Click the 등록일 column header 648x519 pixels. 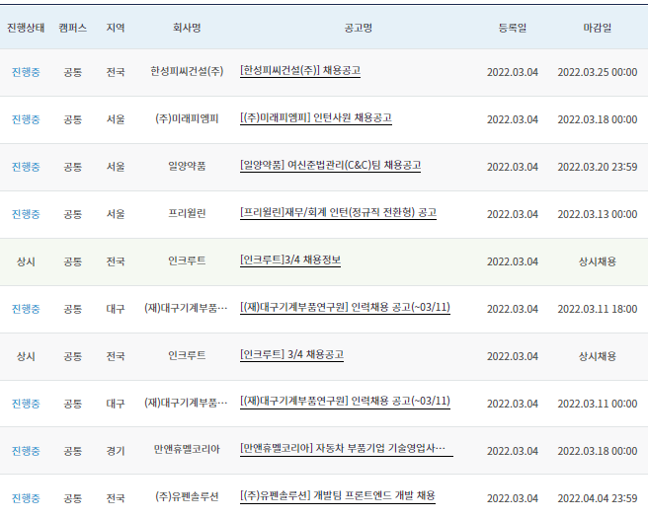[x=513, y=28]
